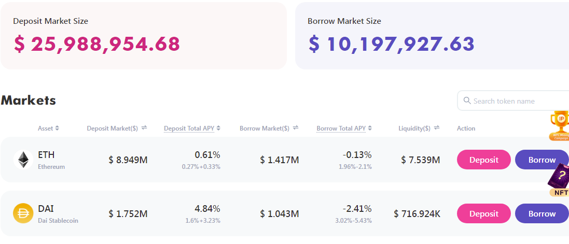
Task: Click DAI liquidity $ 716.924K
Action: (417, 214)
